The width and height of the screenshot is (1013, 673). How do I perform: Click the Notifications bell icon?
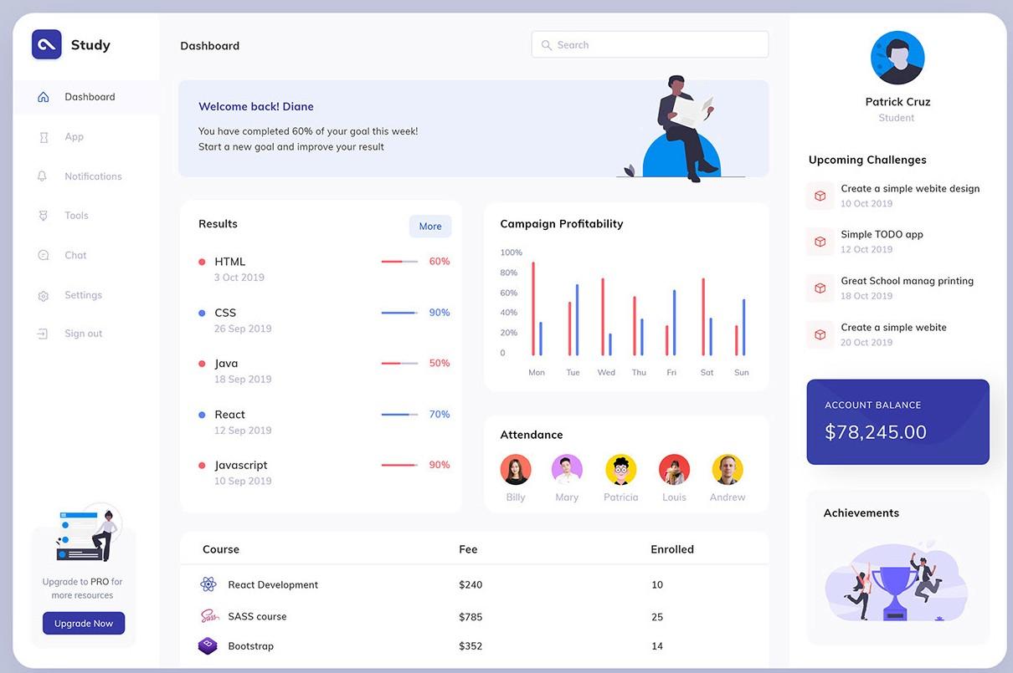tap(44, 176)
